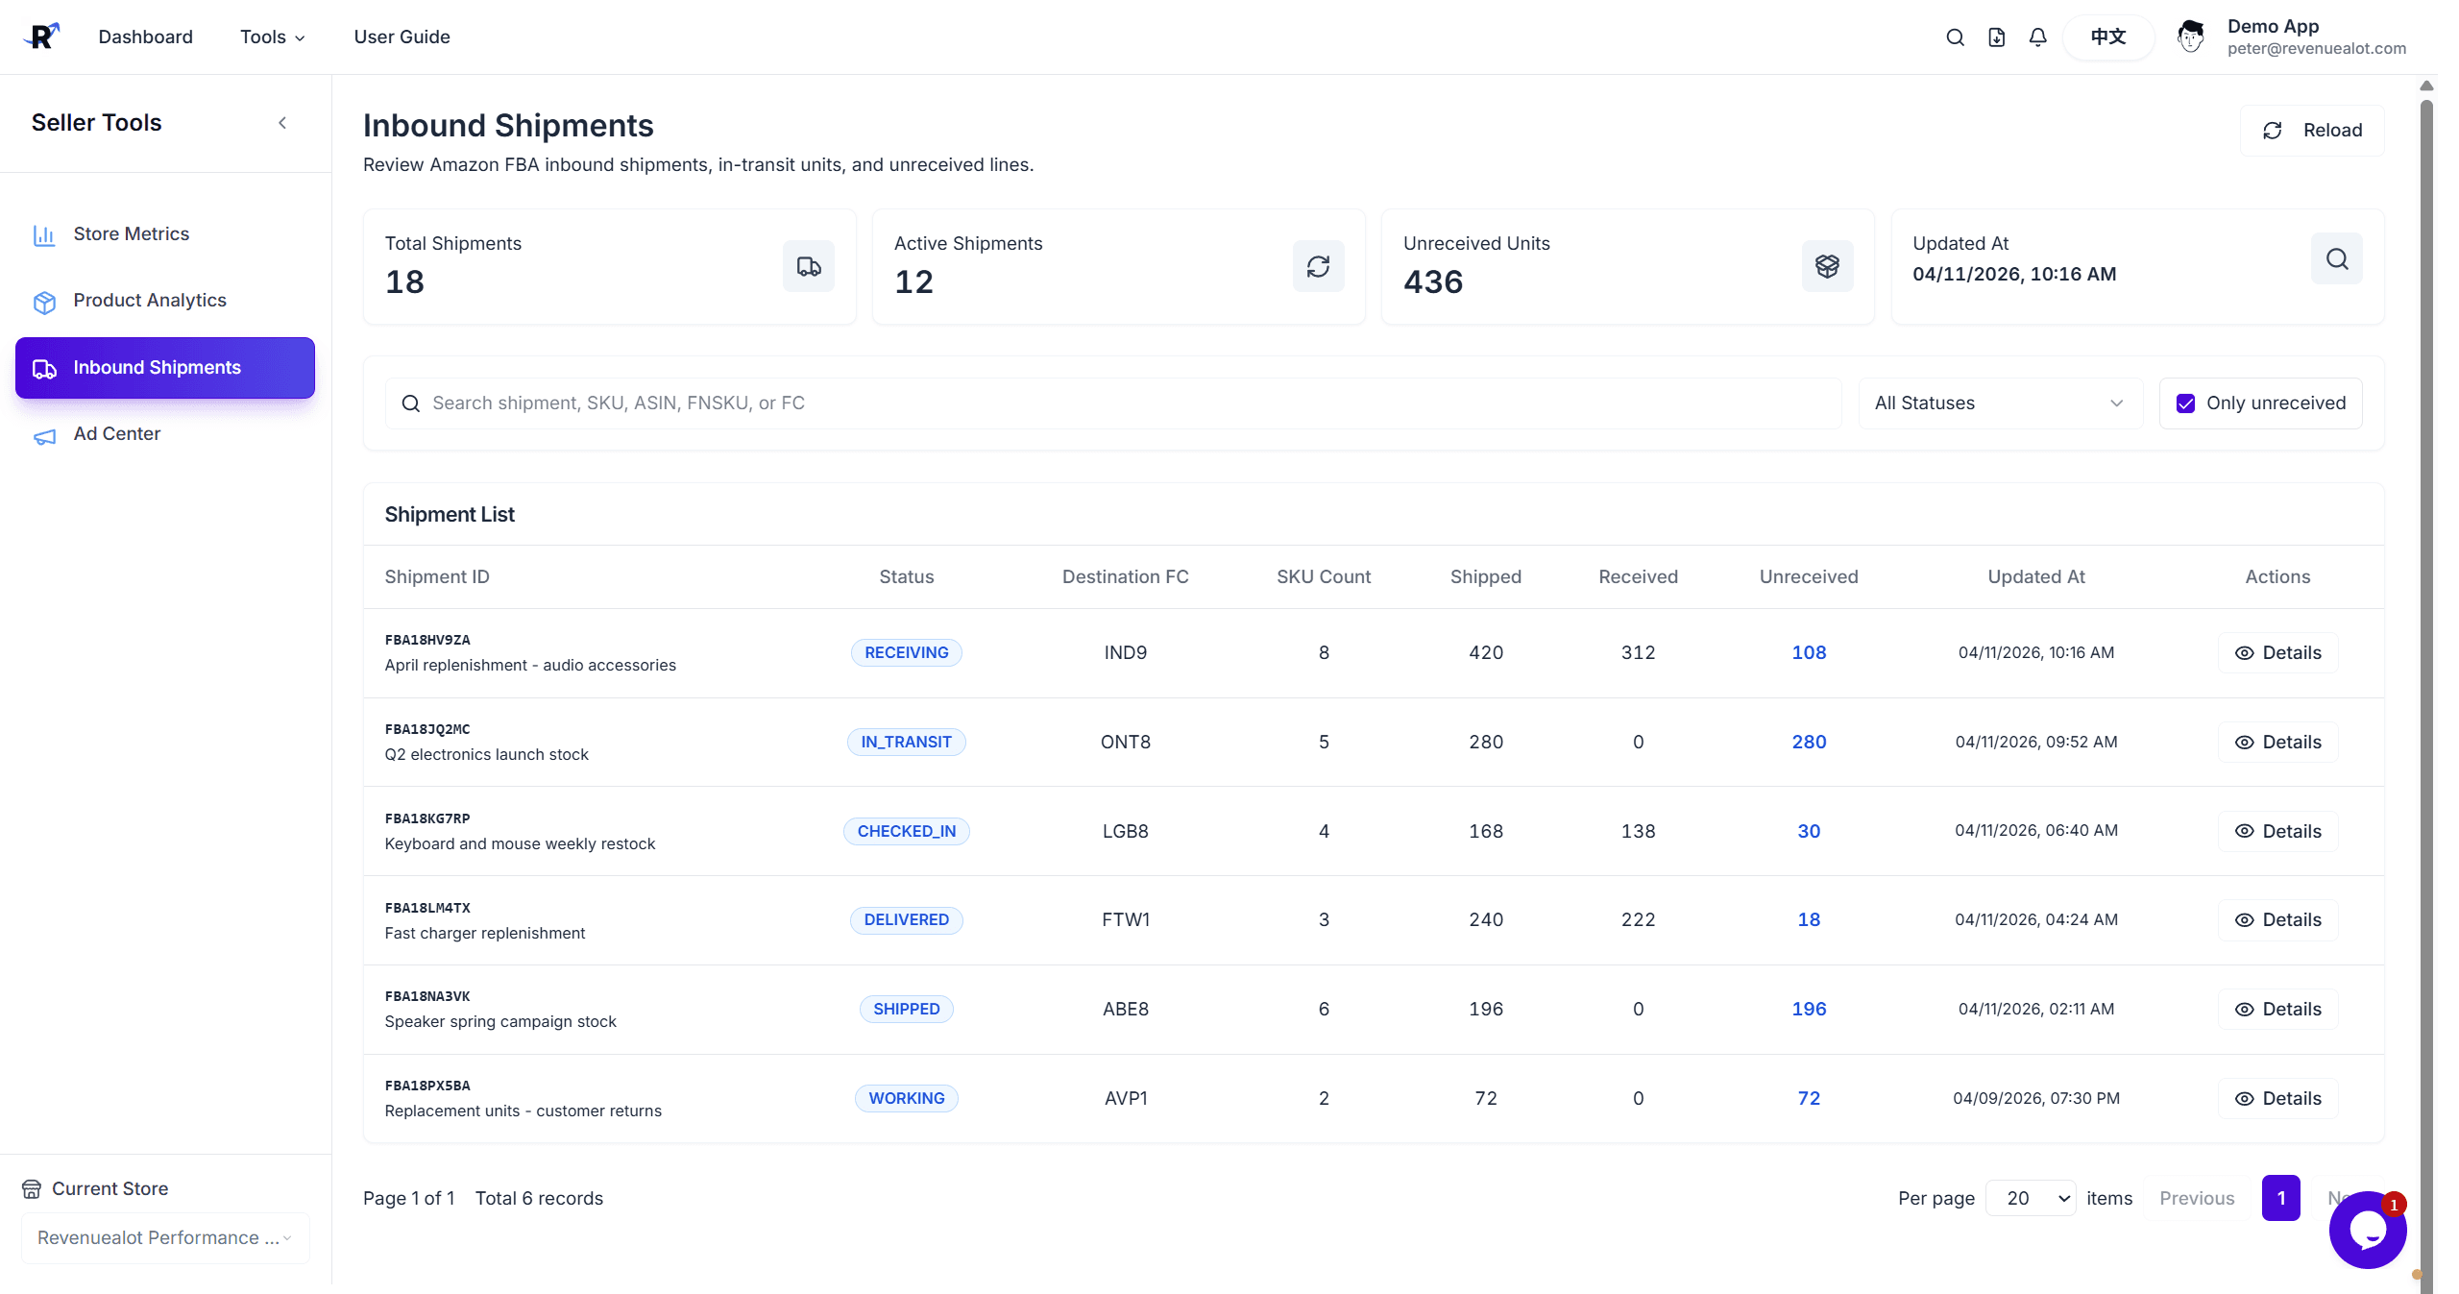Click unreceived count 196
2459x1294 pixels.
[1809, 1010]
